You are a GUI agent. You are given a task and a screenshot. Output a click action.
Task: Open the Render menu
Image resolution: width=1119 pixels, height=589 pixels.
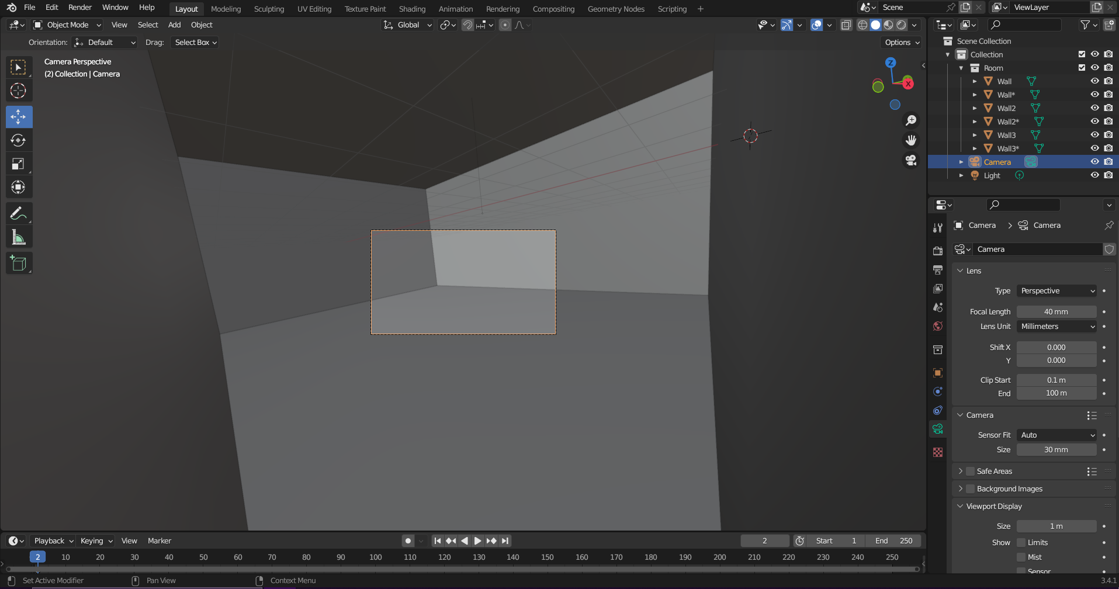pos(79,7)
